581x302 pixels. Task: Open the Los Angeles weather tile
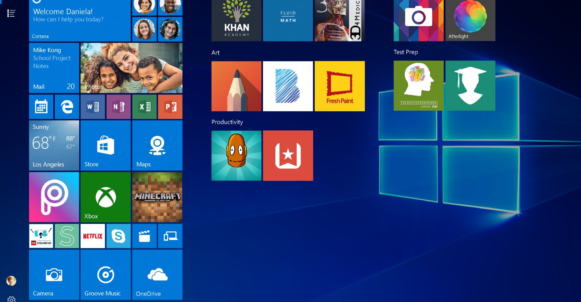pyautogui.click(x=54, y=145)
